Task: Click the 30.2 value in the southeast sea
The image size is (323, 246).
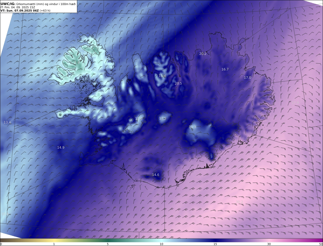Action: (239, 202)
